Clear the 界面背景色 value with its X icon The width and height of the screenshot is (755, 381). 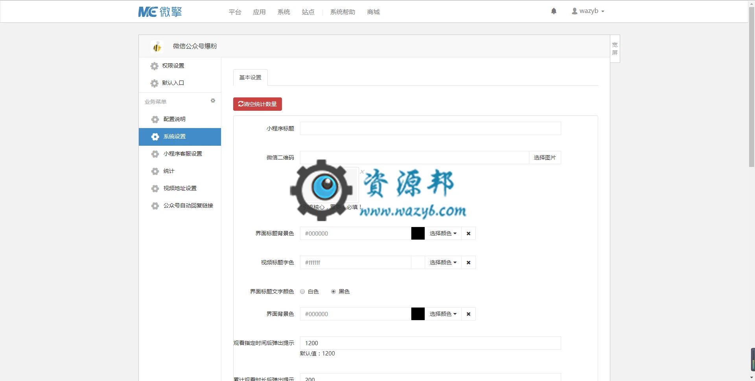pyautogui.click(x=468, y=314)
